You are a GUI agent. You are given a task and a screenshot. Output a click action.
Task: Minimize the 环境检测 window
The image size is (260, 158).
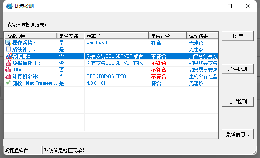coord(212,6)
